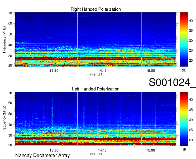
Task: Click the first vertical orange line in the upper spectrogram
Action: pos(78,39)
